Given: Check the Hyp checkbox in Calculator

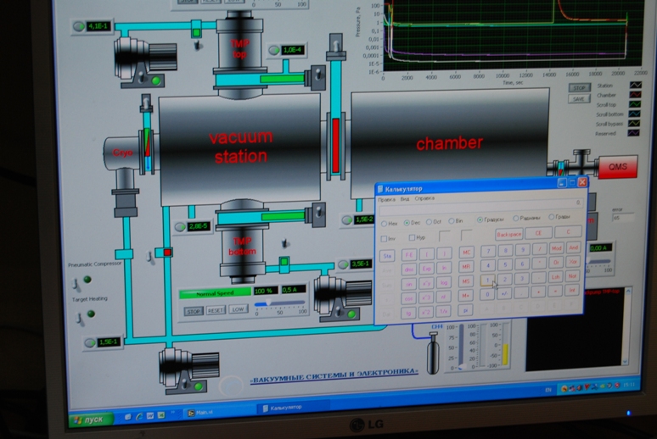Looking at the screenshot, I should pos(412,237).
